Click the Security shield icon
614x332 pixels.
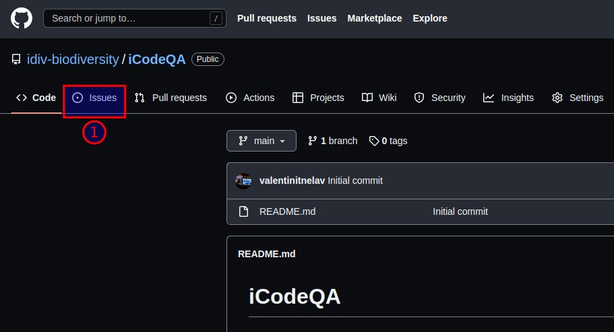point(419,98)
